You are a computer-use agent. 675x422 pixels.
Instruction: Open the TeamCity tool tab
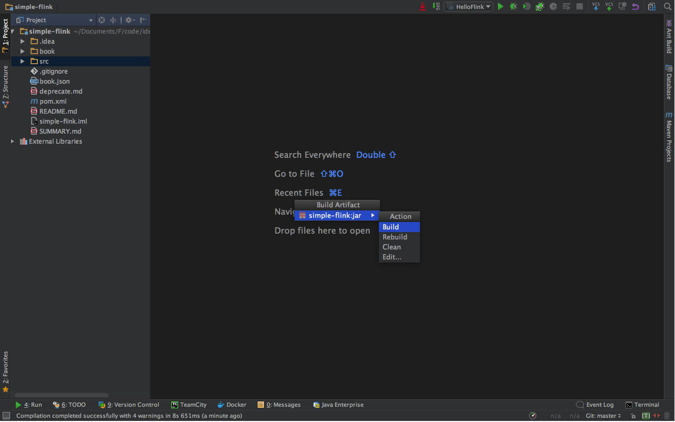[x=189, y=405]
